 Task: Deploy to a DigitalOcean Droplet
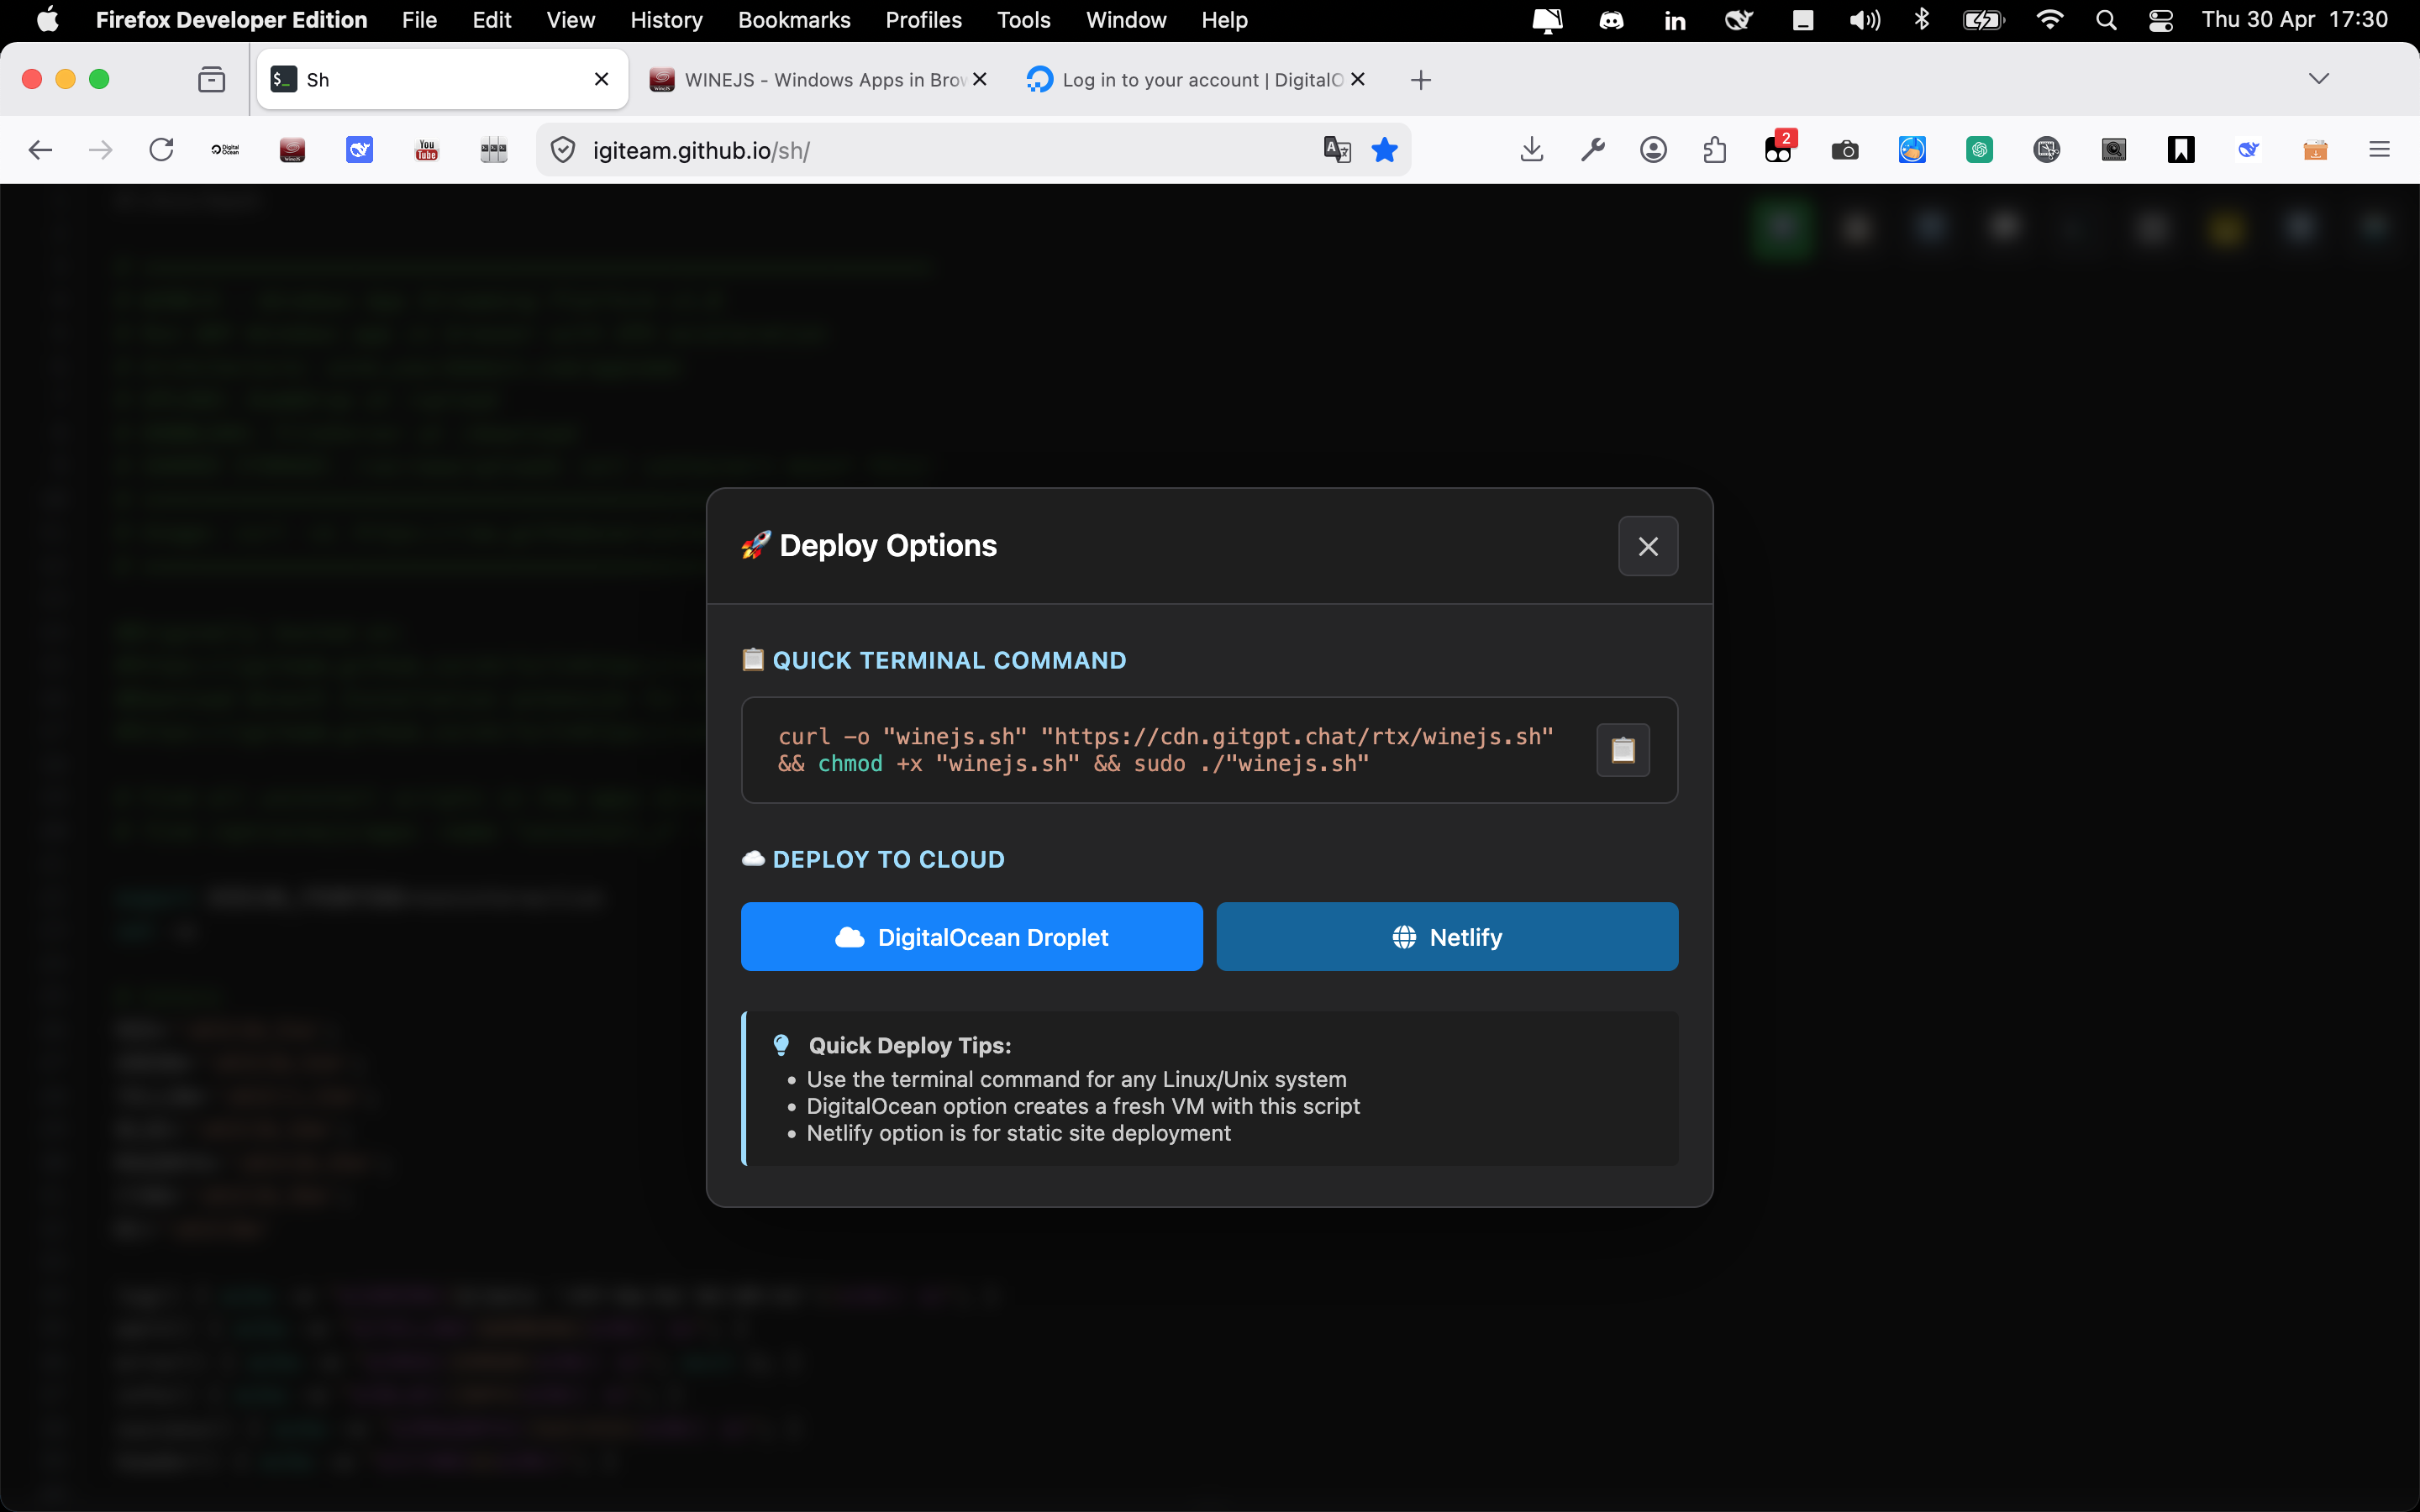click(971, 937)
